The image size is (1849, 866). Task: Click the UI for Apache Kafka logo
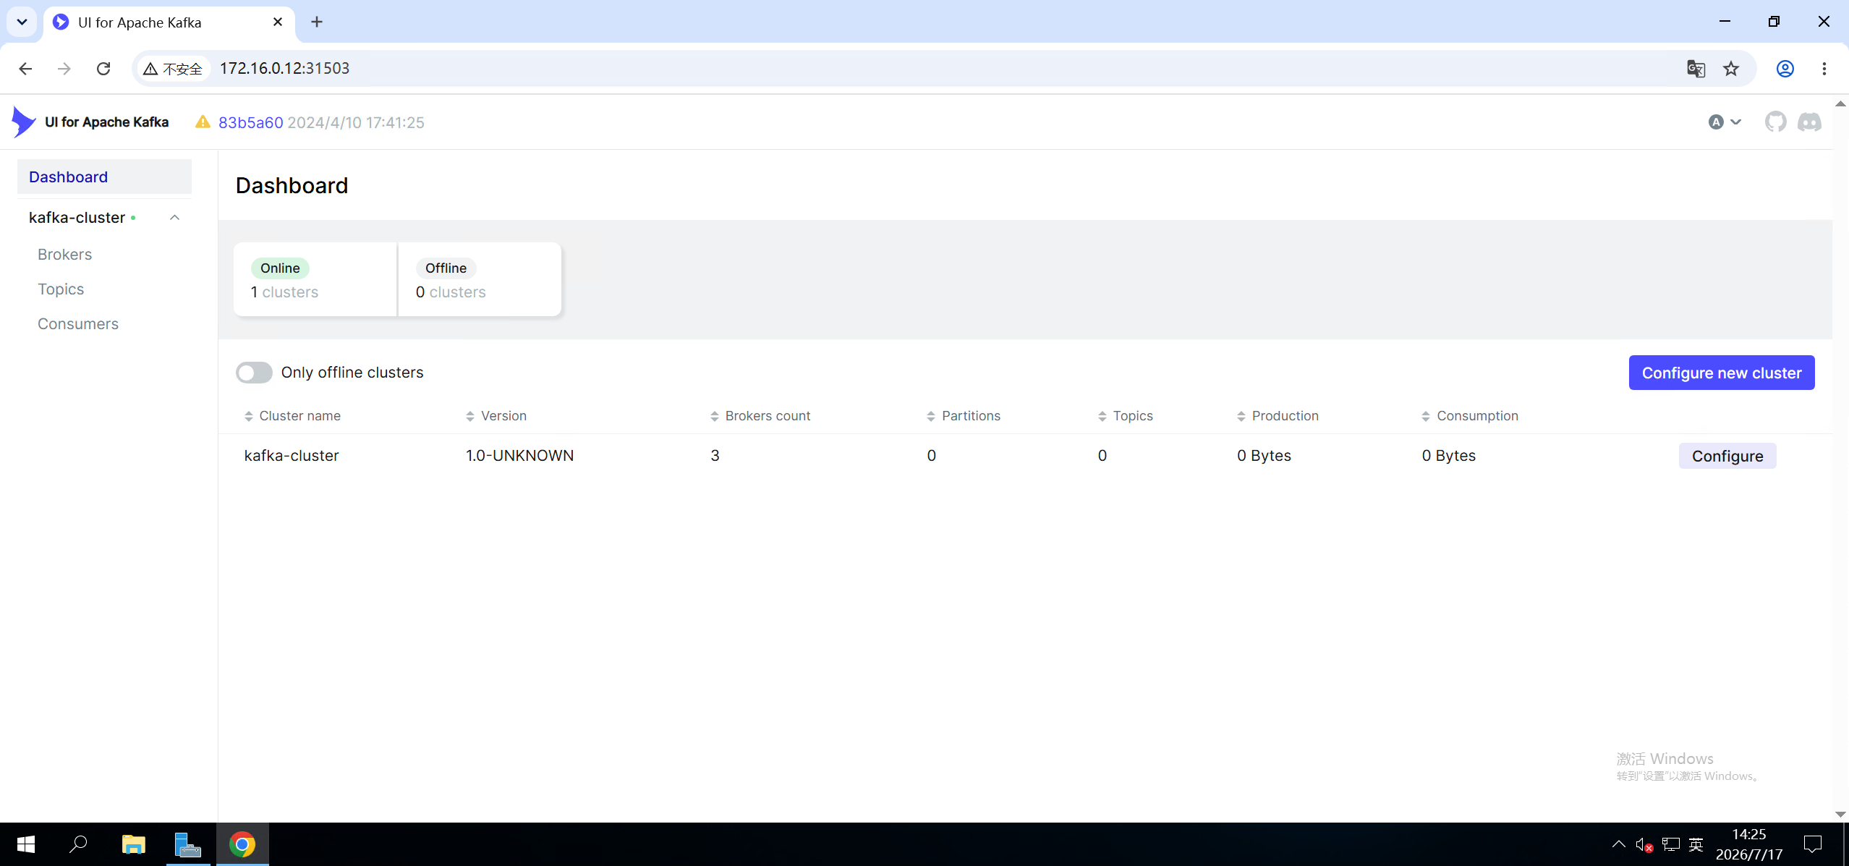(x=24, y=122)
